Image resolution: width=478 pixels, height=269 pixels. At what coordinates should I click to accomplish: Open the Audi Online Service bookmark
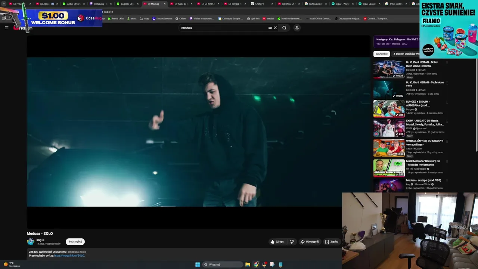click(318, 18)
